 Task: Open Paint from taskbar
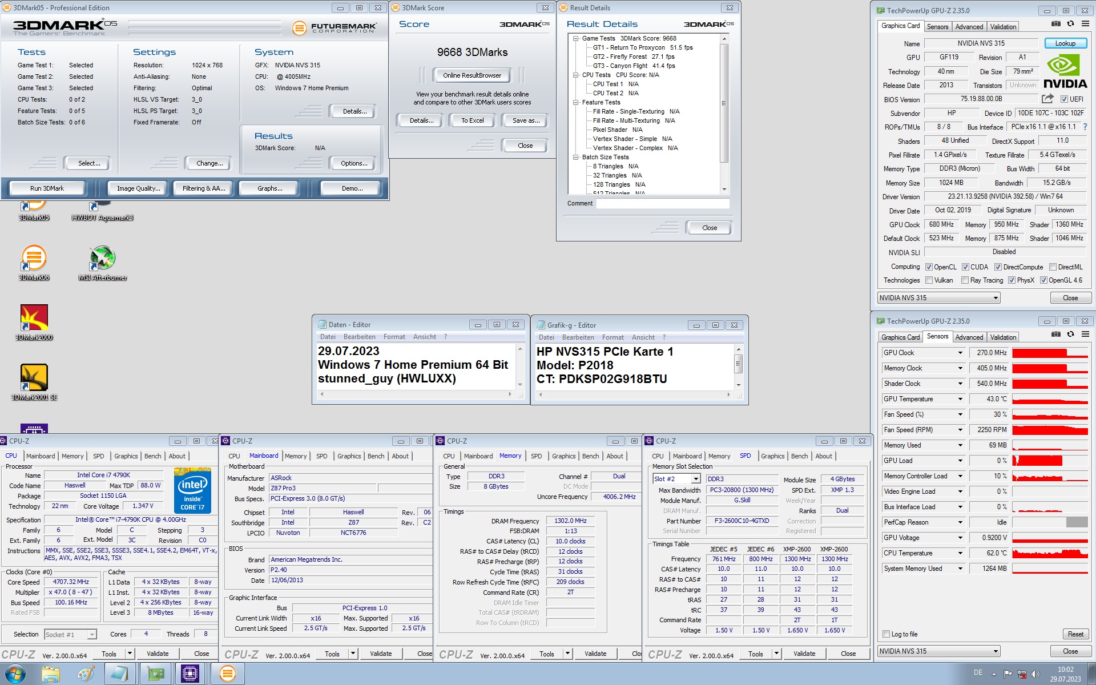pos(86,674)
